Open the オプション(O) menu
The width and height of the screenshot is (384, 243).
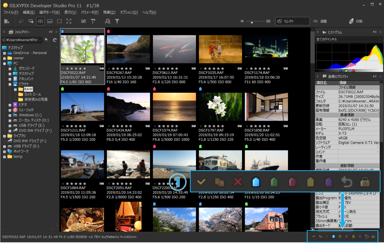129,12
